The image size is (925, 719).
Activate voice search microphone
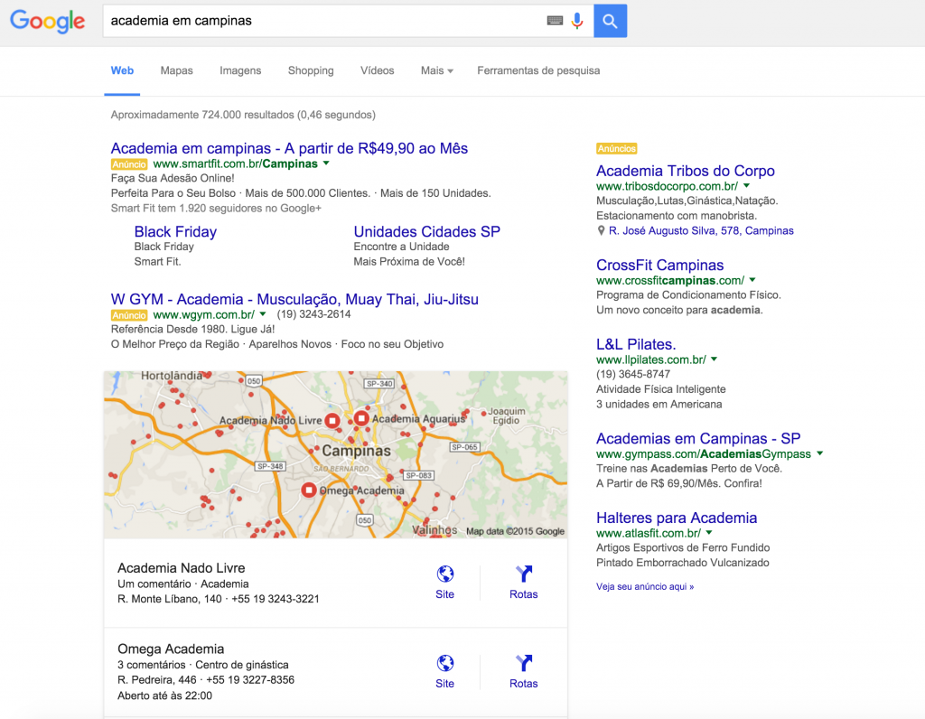[x=577, y=21]
